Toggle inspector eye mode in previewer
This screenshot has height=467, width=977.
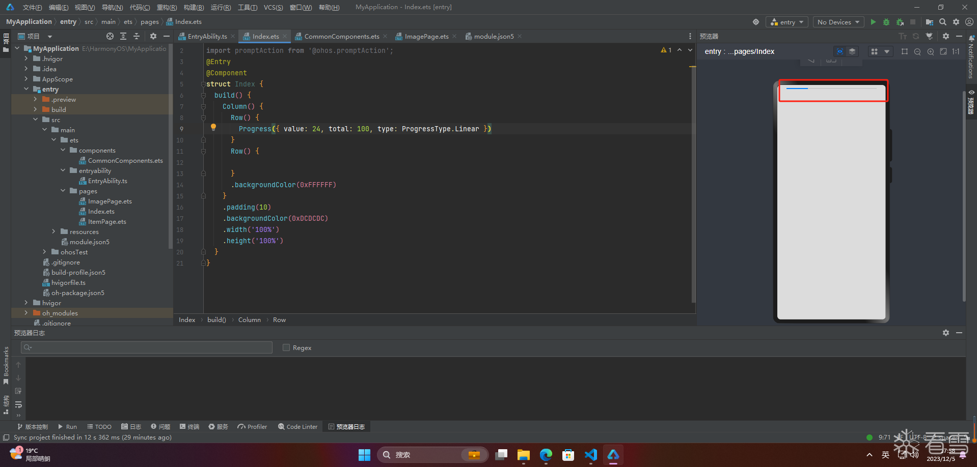pyautogui.click(x=840, y=51)
